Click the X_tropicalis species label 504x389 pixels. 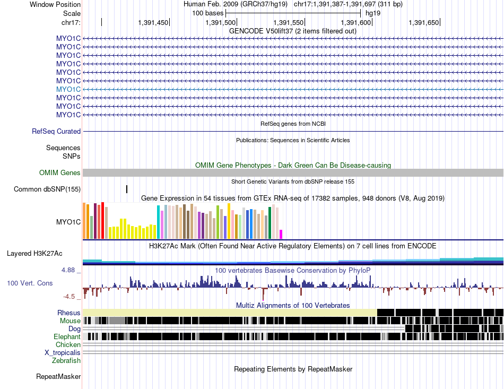pos(63,353)
